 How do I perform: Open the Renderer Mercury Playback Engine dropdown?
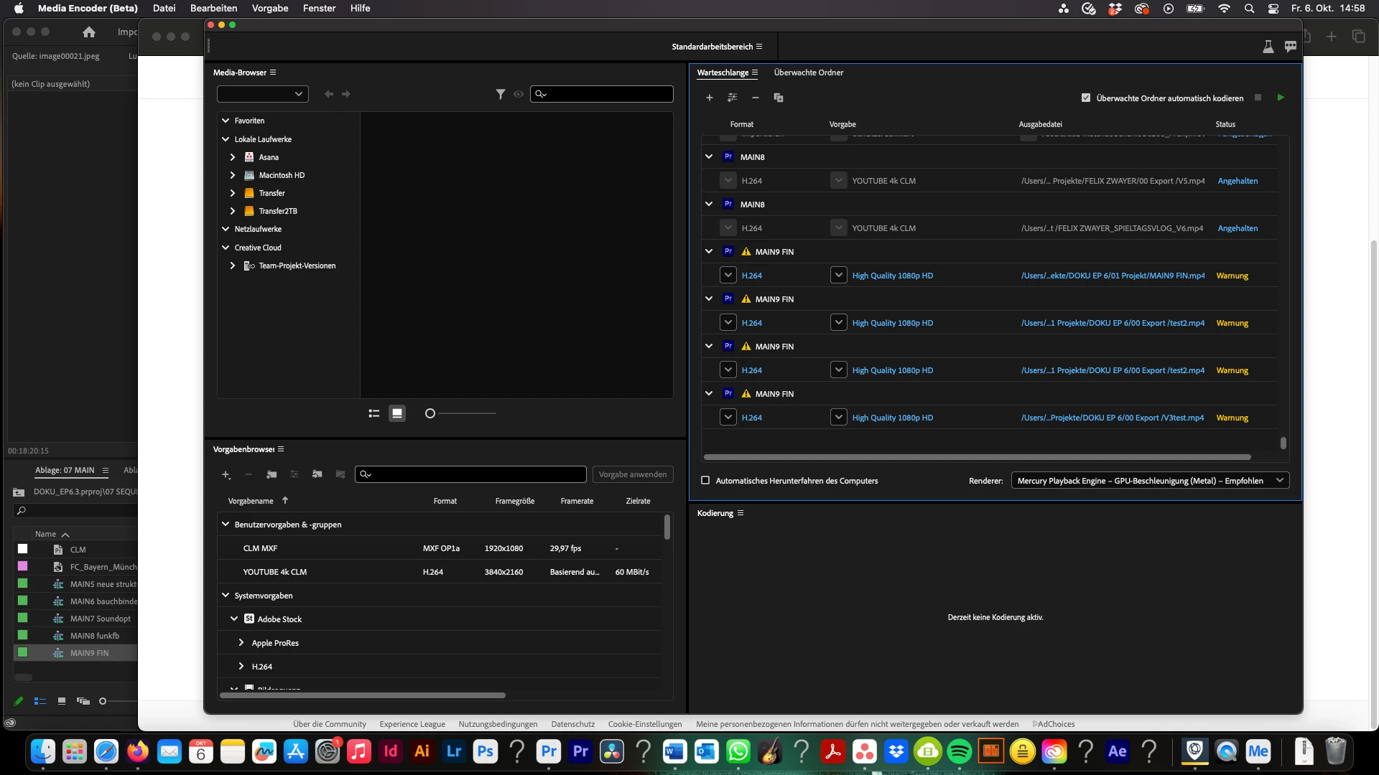pyautogui.click(x=1149, y=481)
